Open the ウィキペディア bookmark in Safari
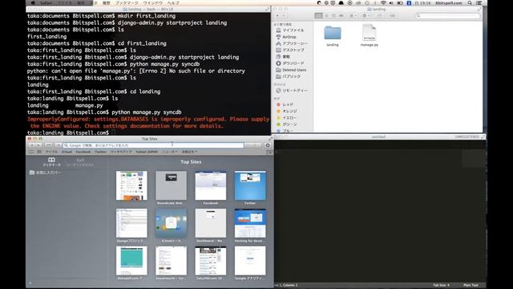 pyautogui.click(x=121, y=152)
